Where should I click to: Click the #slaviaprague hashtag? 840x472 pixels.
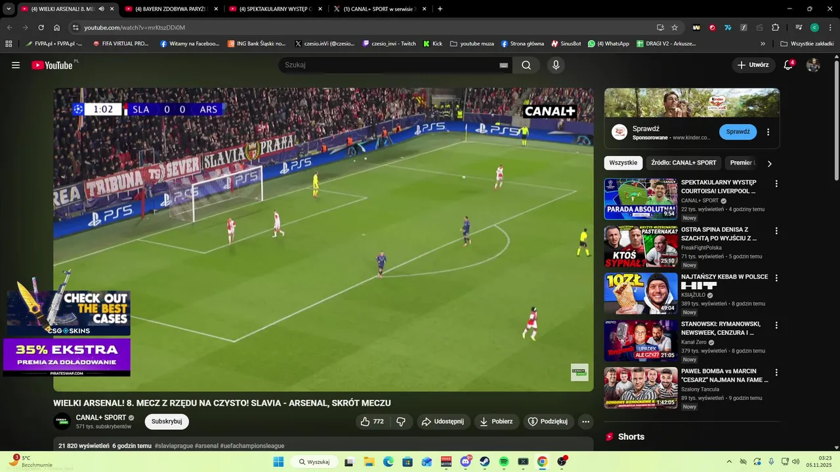click(x=174, y=446)
